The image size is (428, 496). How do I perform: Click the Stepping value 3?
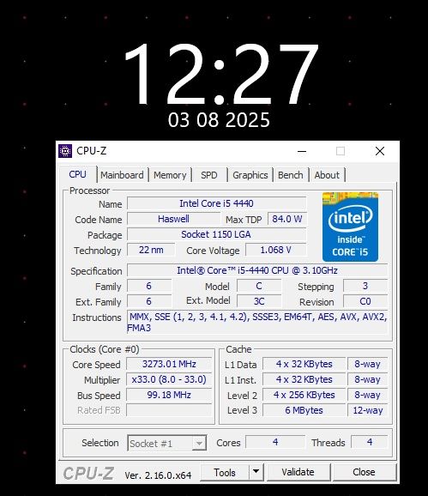[x=365, y=286]
